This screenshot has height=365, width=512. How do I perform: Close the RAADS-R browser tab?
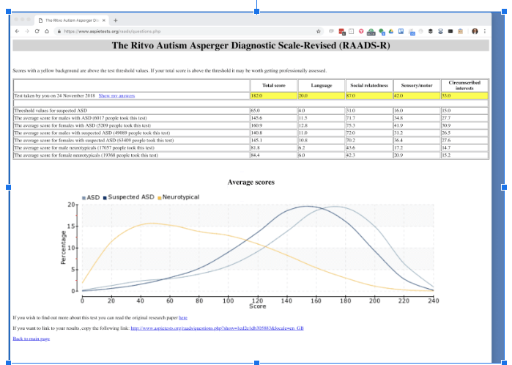pos(104,21)
